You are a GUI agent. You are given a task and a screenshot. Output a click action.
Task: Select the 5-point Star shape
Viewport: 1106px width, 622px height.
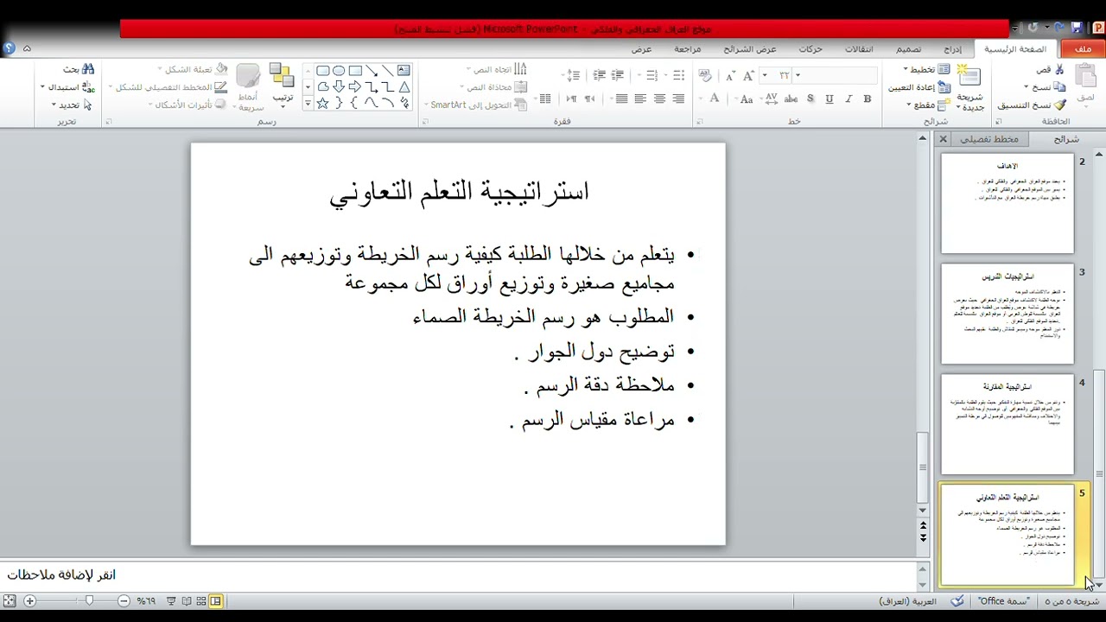click(322, 104)
